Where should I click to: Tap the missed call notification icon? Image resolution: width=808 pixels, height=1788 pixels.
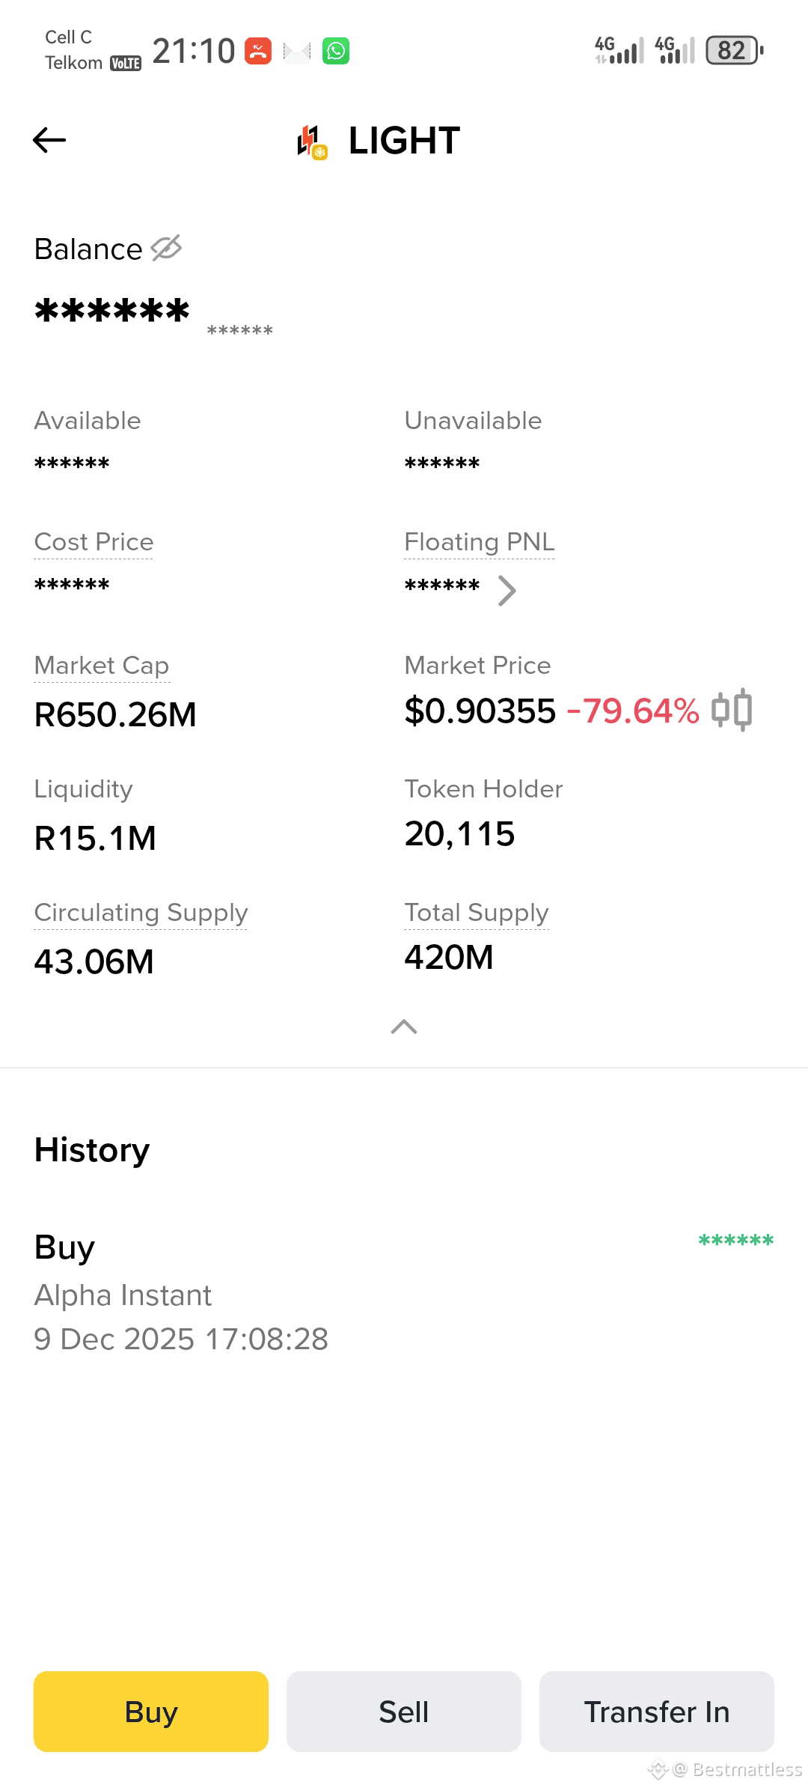coord(258,51)
